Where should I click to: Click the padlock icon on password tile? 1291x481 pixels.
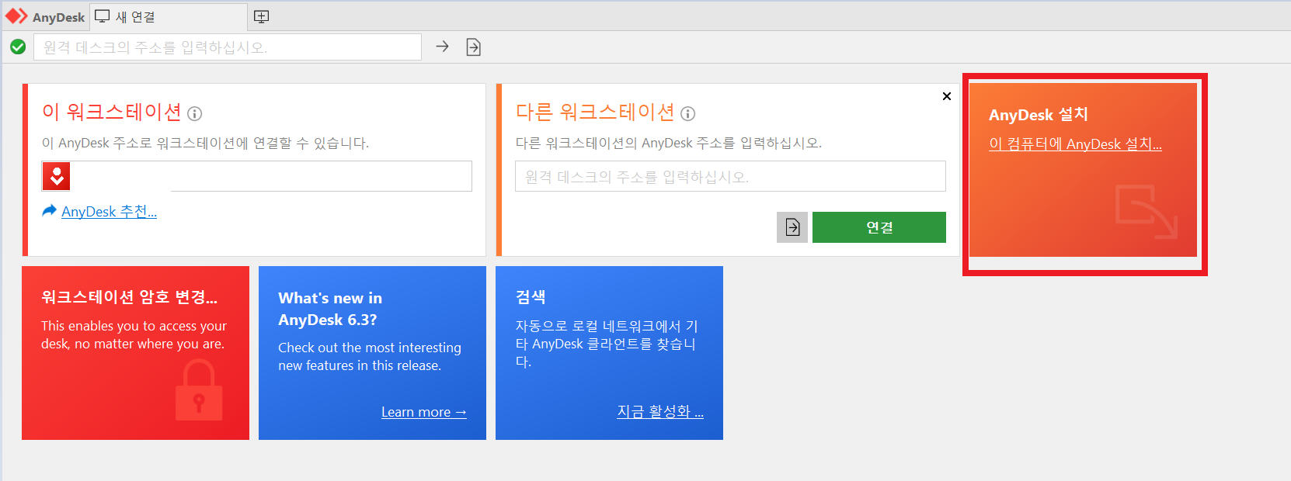pyautogui.click(x=199, y=391)
